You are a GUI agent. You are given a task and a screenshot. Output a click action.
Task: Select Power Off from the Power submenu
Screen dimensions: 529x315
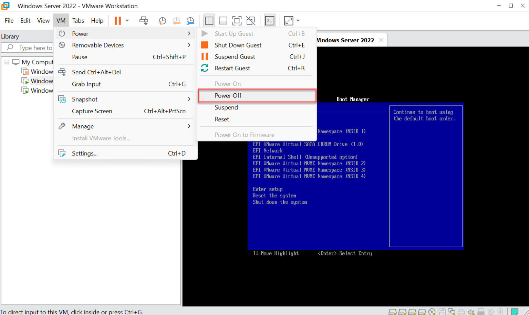click(228, 95)
